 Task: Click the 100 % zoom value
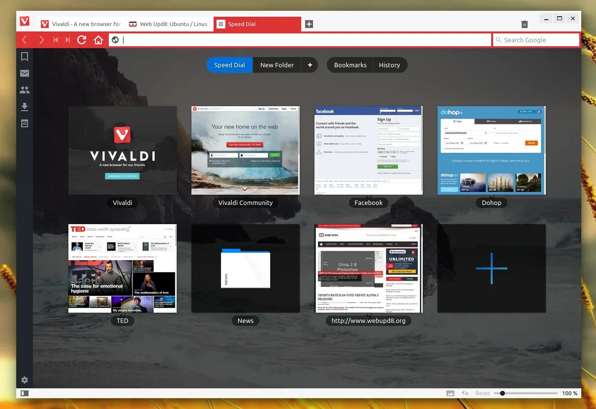[x=570, y=393]
